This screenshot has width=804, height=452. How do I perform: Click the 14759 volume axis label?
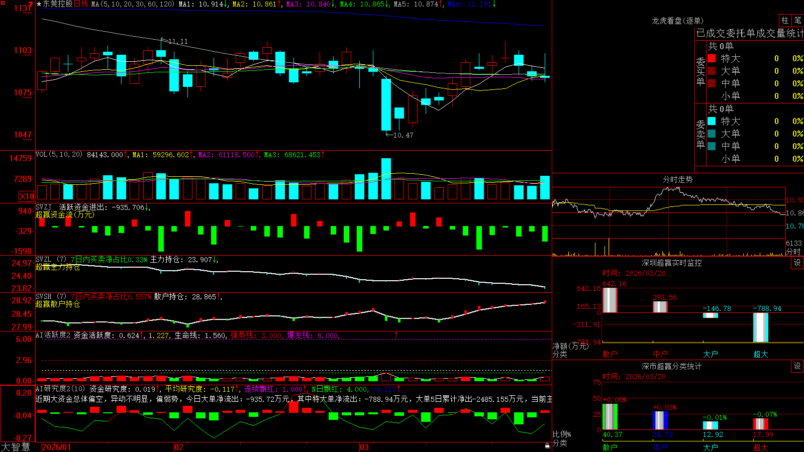pyautogui.click(x=21, y=158)
